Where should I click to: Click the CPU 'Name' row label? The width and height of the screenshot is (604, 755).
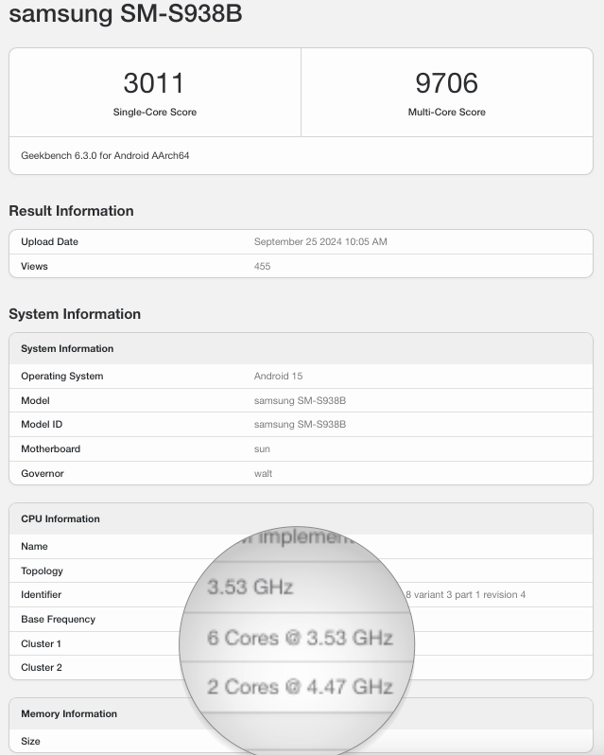point(34,547)
